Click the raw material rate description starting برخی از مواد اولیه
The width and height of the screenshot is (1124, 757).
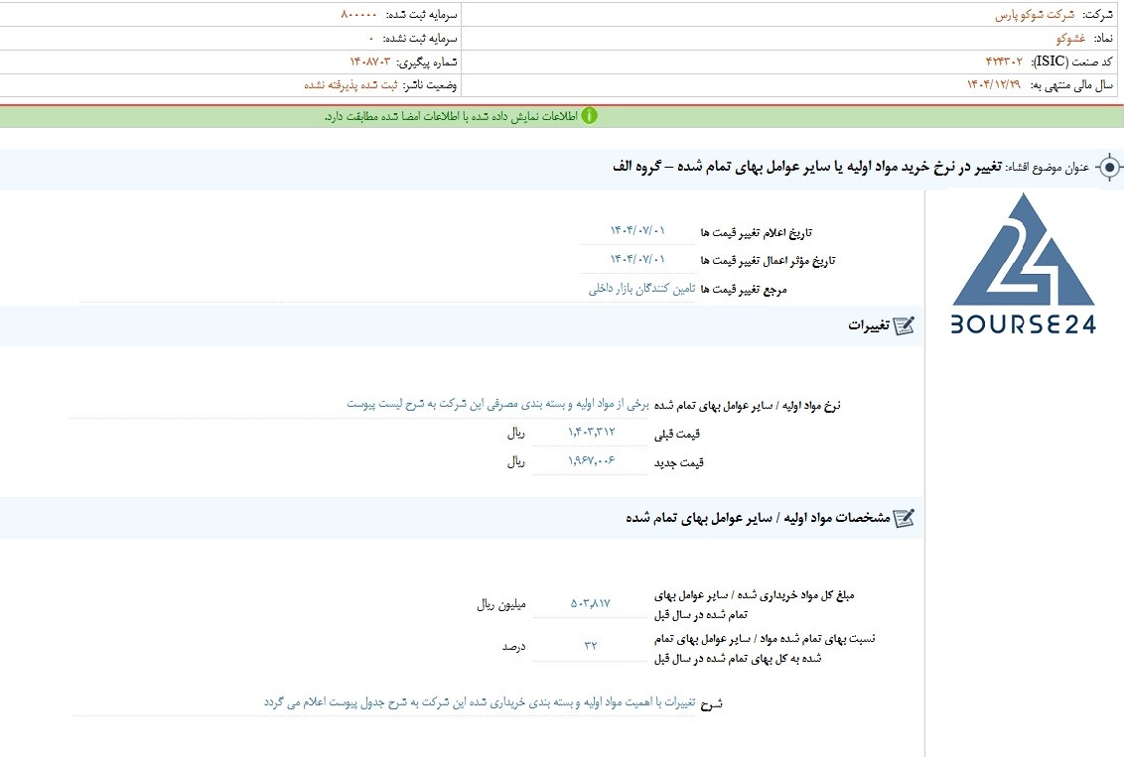(x=498, y=405)
